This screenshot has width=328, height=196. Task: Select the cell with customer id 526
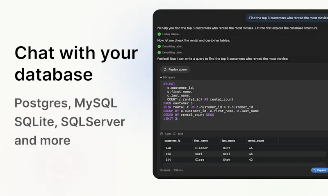pos(168,154)
